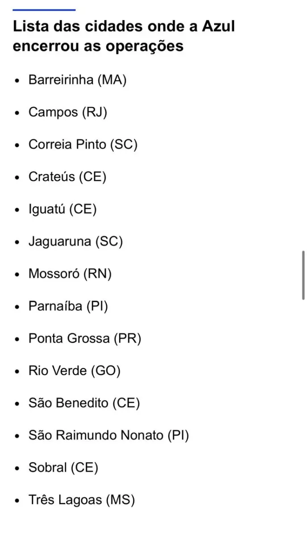Select the Rio Verde (GO) item
307x536 pixels.
(x=75, y=371)
